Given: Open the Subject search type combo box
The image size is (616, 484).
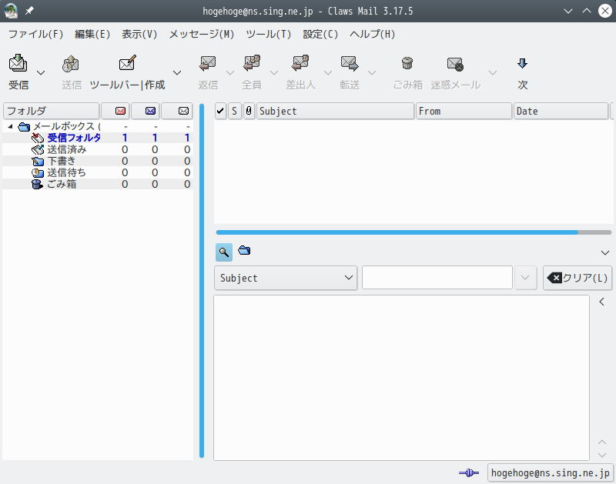Looking at the screenshot, I should pos(286,278).
